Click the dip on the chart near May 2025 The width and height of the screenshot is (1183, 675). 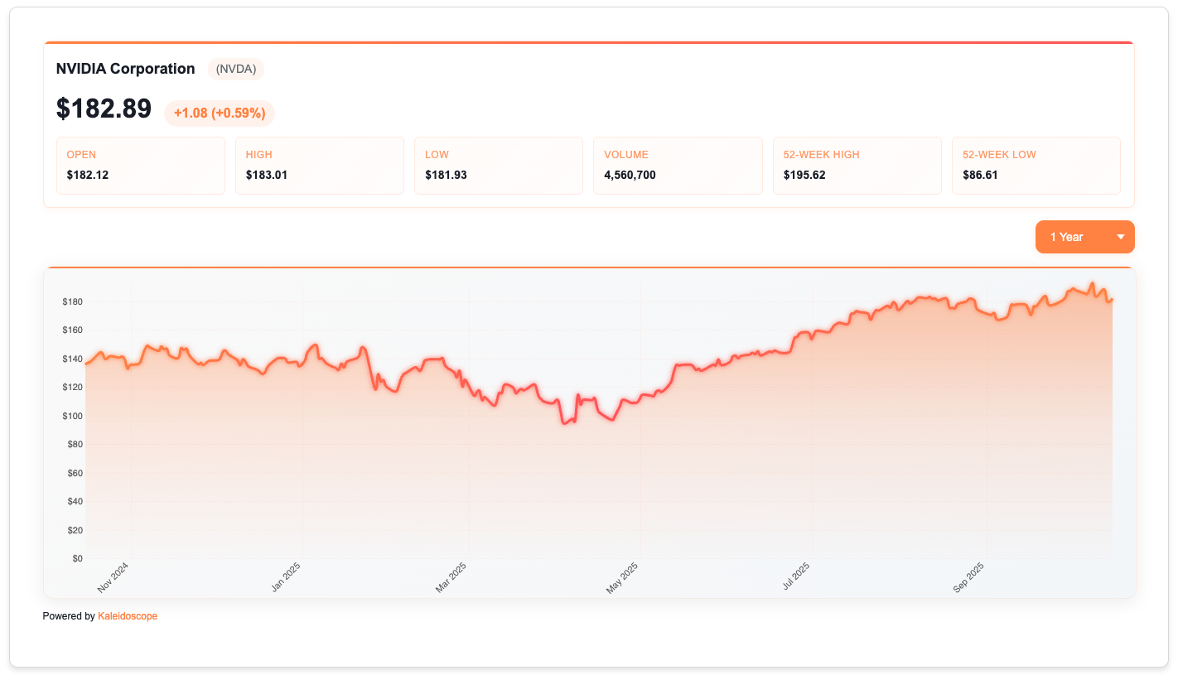(x=612, y=419)
